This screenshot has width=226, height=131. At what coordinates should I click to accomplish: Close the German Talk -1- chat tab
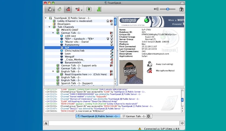(148, 116)
